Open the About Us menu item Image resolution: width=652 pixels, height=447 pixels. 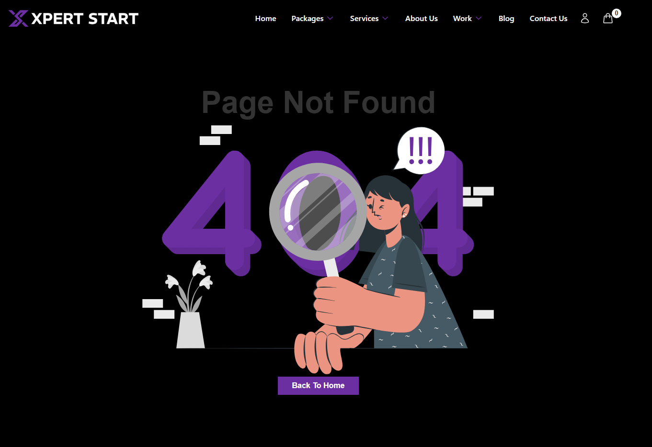click(422, 19)
